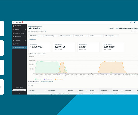Image resolution: width=138 pixels, height=115 pixels.
Task: Click the Server Errors value 5,363,238
Action: click(109, 47)
